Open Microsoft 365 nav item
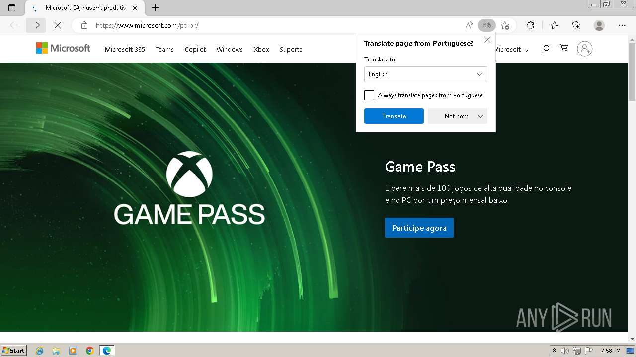 pos(125,49)
